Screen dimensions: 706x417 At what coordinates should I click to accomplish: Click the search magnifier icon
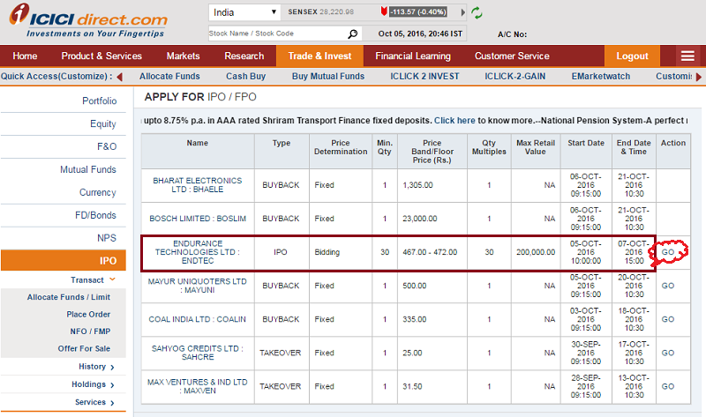pyautogui.click(x=353, y=34)
